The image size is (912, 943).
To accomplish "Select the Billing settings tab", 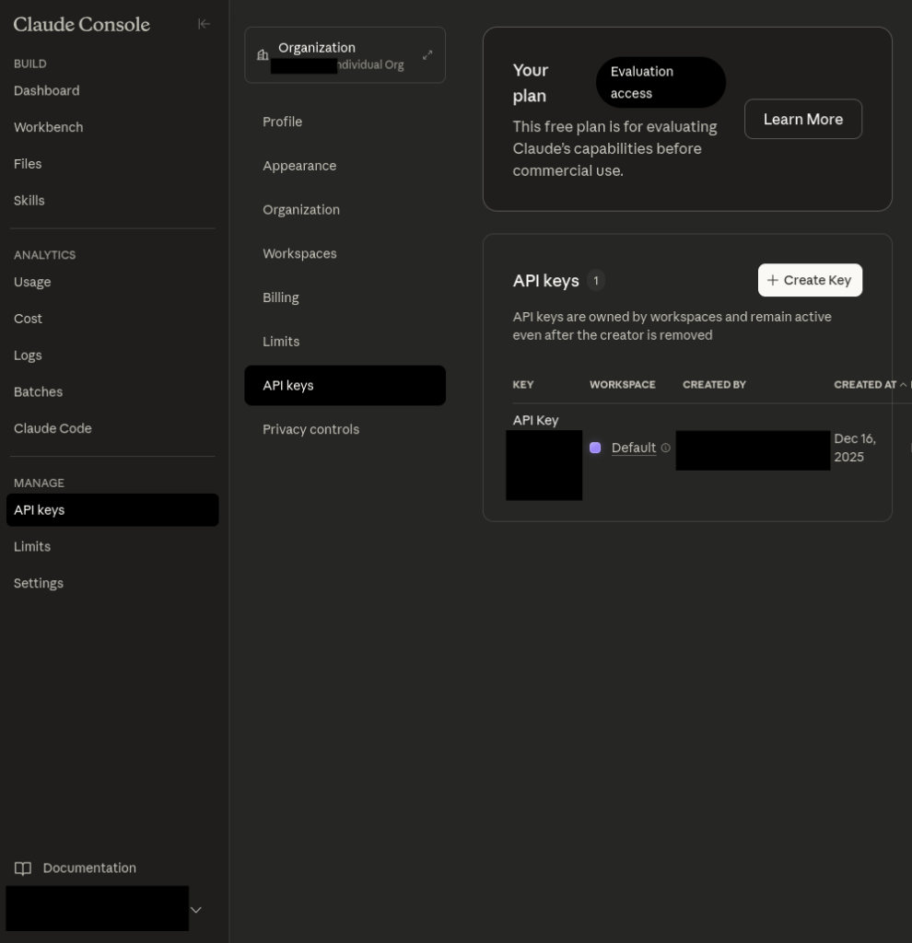I will point(281,297).
